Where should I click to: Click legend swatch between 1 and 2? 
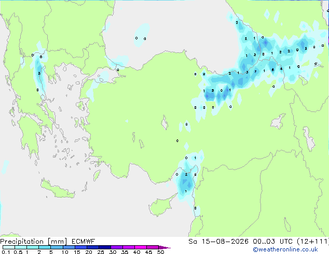(33, 247)
